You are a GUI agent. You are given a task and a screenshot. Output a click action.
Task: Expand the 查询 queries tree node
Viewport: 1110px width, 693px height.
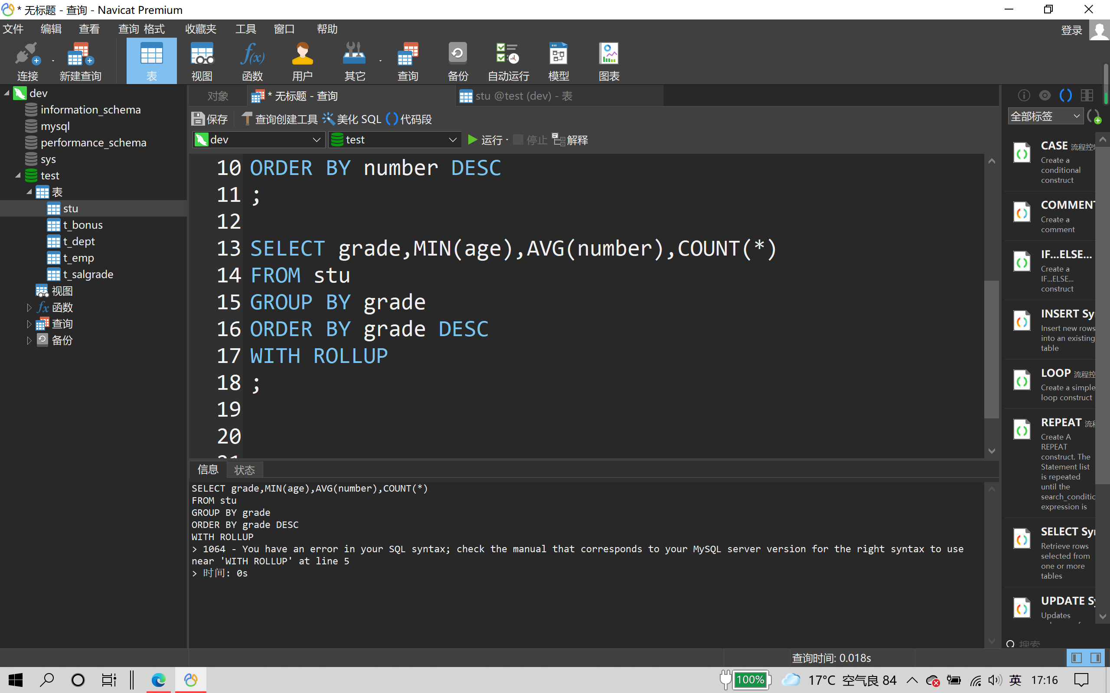point(29,324)
